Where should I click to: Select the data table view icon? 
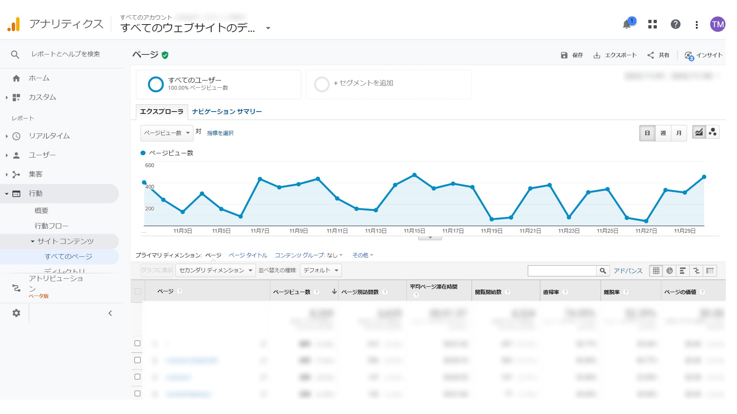click(656, 271)
